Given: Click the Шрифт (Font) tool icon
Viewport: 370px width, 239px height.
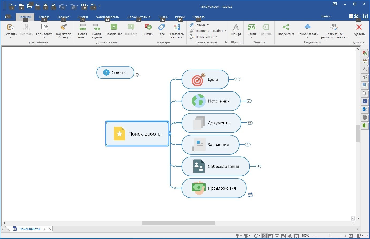Looking at the screenshot, I should 236,28.
